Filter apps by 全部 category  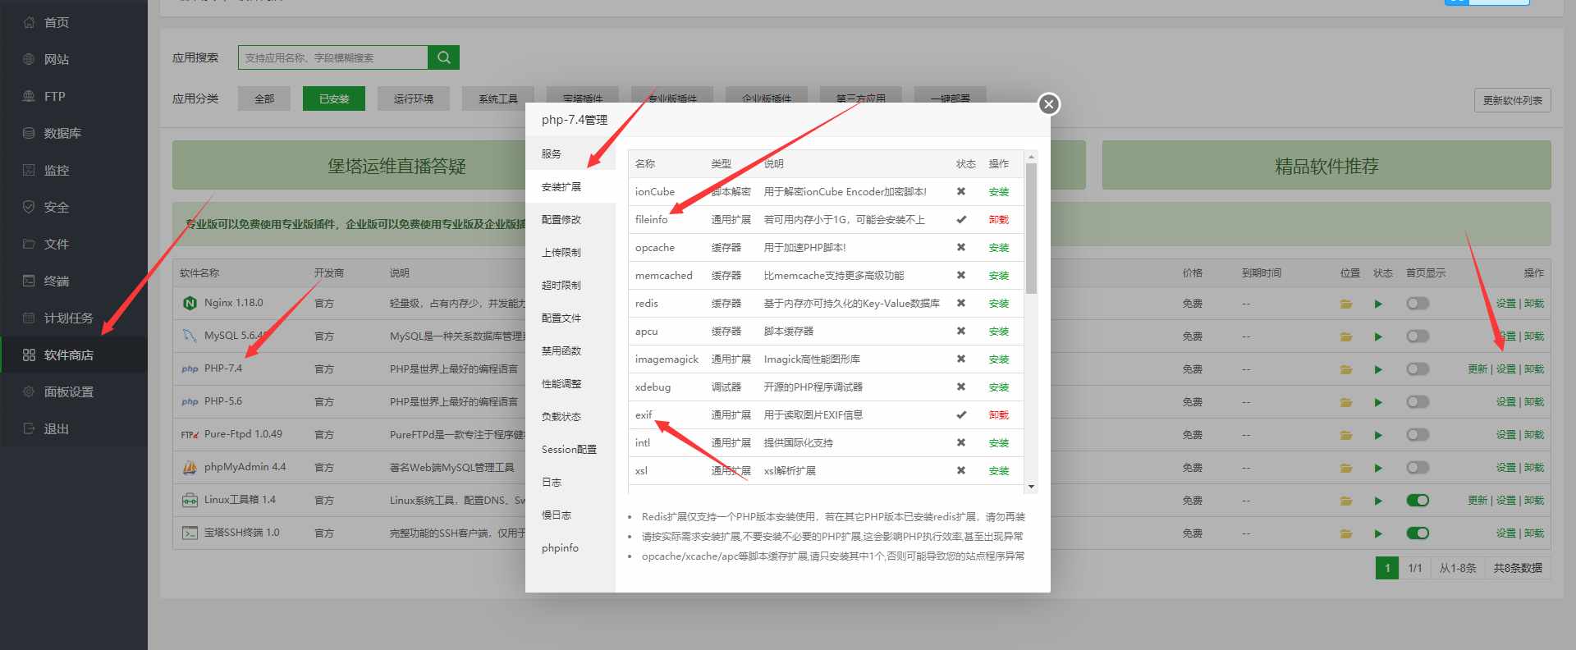[x=264, y=98]
